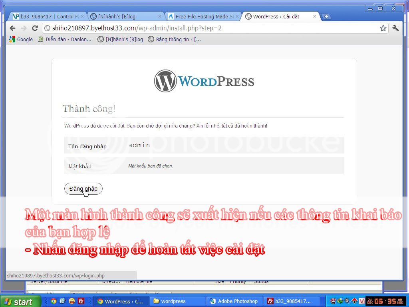This screenshot has width=409, height=307.
Task: Launch Chrome from quick launch bar
Action: click(54, 301)
